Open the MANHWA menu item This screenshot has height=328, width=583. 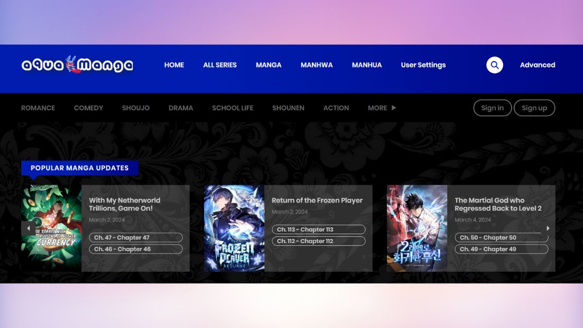316,65
